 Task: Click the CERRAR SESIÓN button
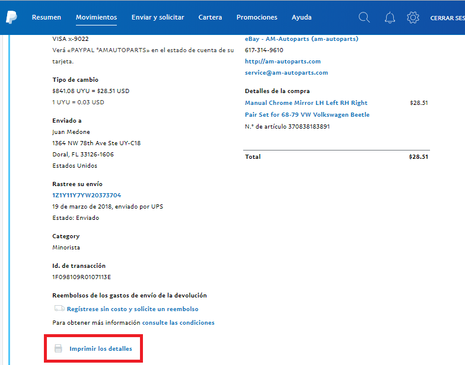pos(447,18)
